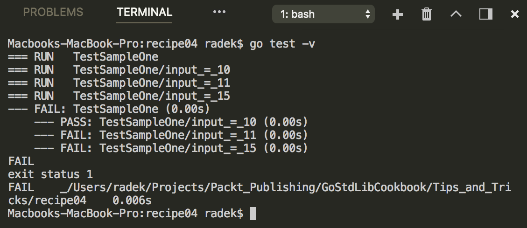Click the terminal cursor at last prompt
Screen dimensions: 527x228
(253, 214)
